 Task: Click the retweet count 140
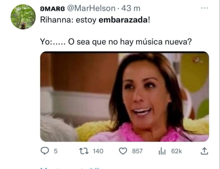click(98, 151)
